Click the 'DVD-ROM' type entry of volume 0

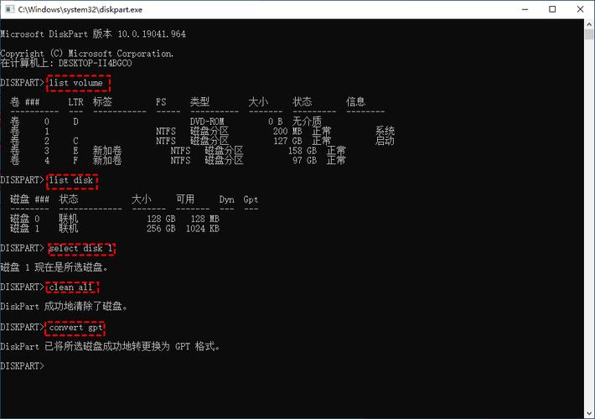207,122
